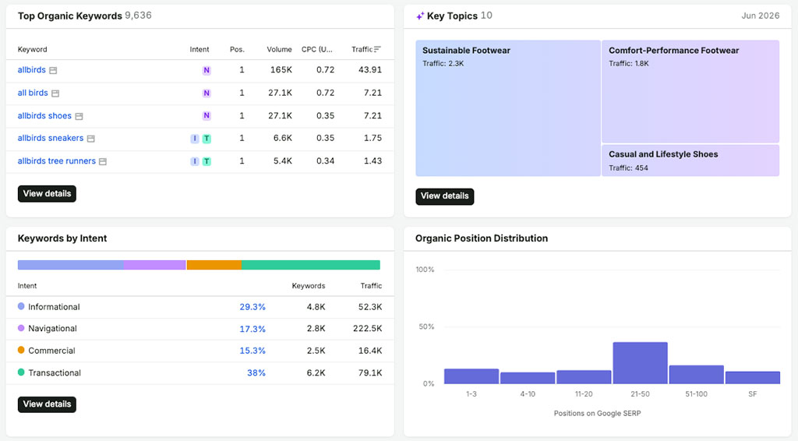Click the 9,636 keyword count
Screen dimensions: 798x441
click(x=139, y=16)
